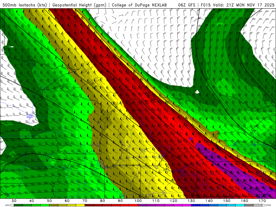Select the bright magenta swatch ending at 130 kts
The width and height of the screenshot is (276, 207).
click(187, 205)
